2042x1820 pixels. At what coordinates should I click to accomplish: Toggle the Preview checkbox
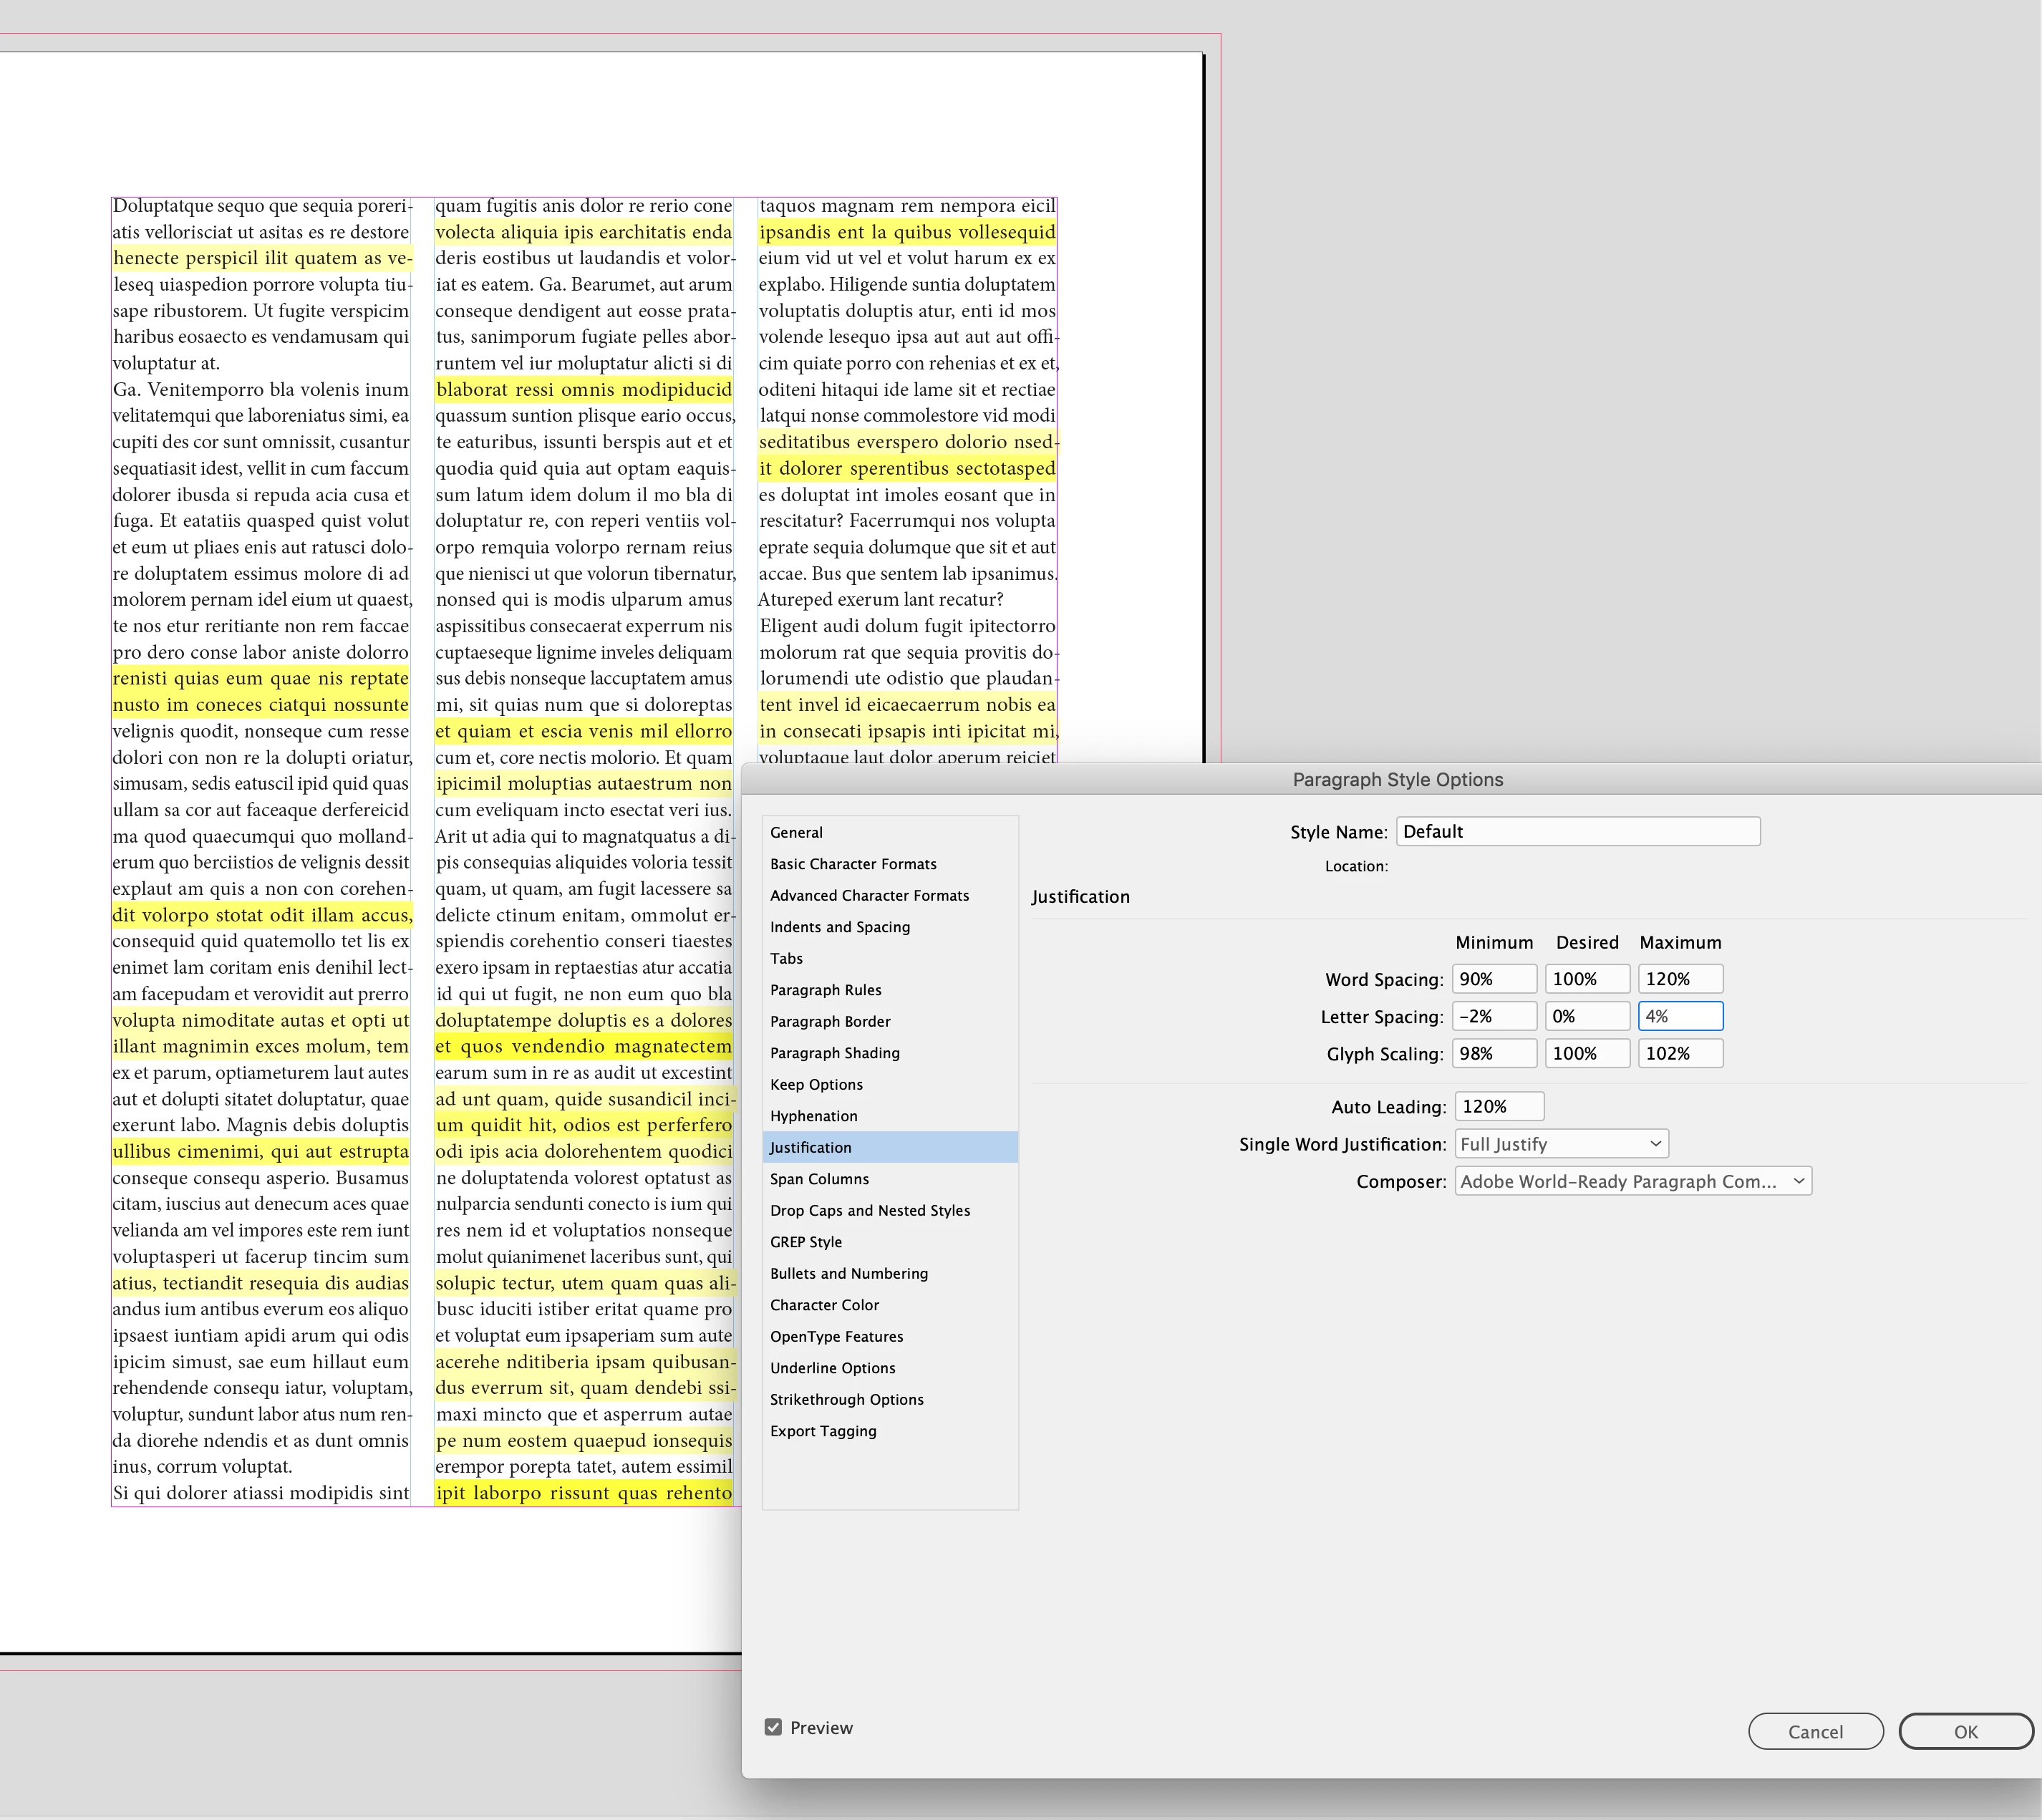(x=773, y=1727)
